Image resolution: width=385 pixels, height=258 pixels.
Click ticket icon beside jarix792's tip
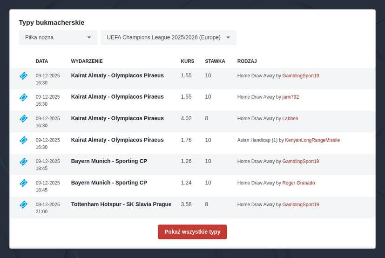pos(23,97)
